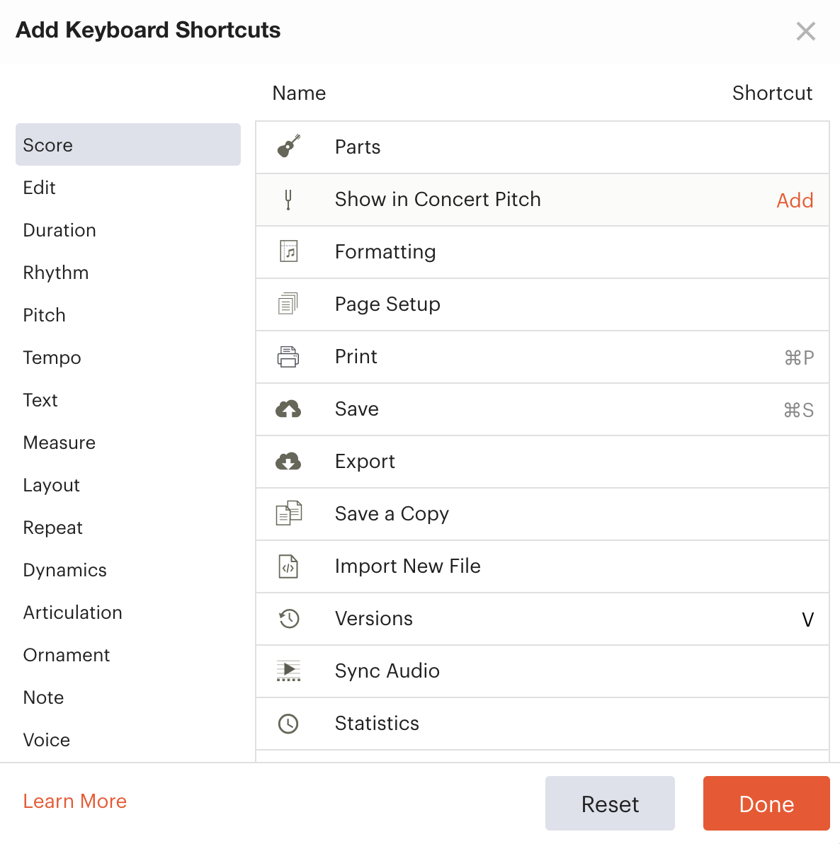Confirm with the Done button
Image resolution: width=840 pixels, height=844 pixels.
pyautogui.click(x=766, y=803)
